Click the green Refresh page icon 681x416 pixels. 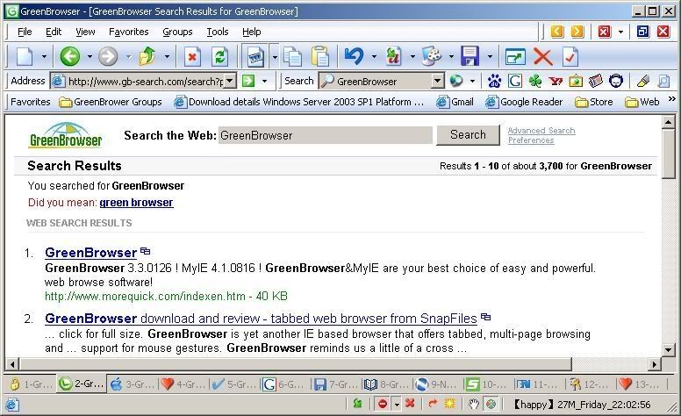pos(219,57)
